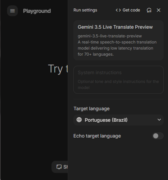Click the Echo target language label
This screenshot has width=168, height=180.
(97, 136)
